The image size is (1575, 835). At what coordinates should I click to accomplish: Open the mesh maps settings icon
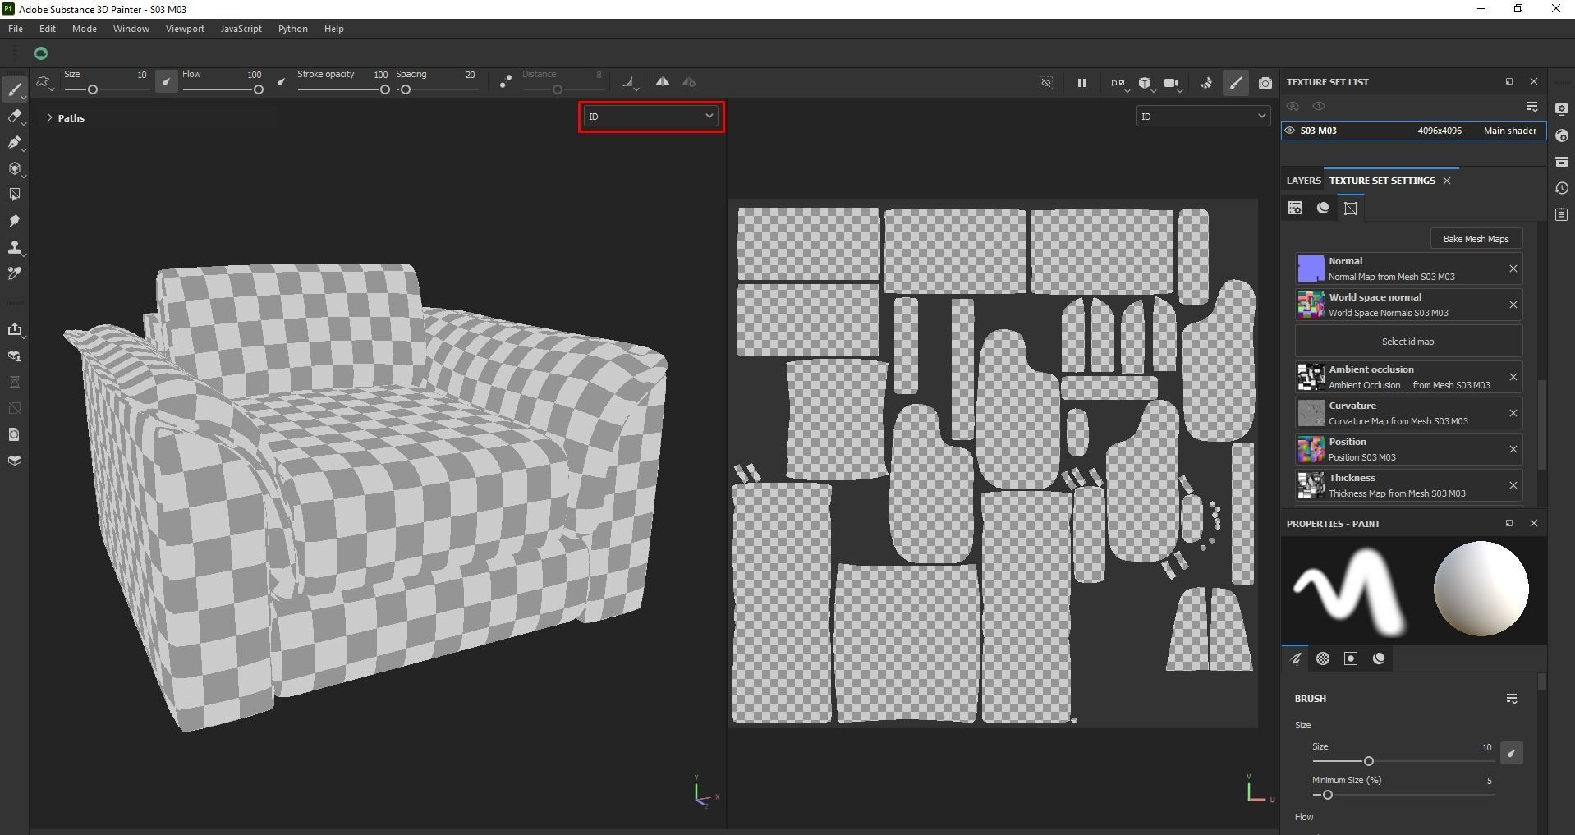tap(1351, 209)
